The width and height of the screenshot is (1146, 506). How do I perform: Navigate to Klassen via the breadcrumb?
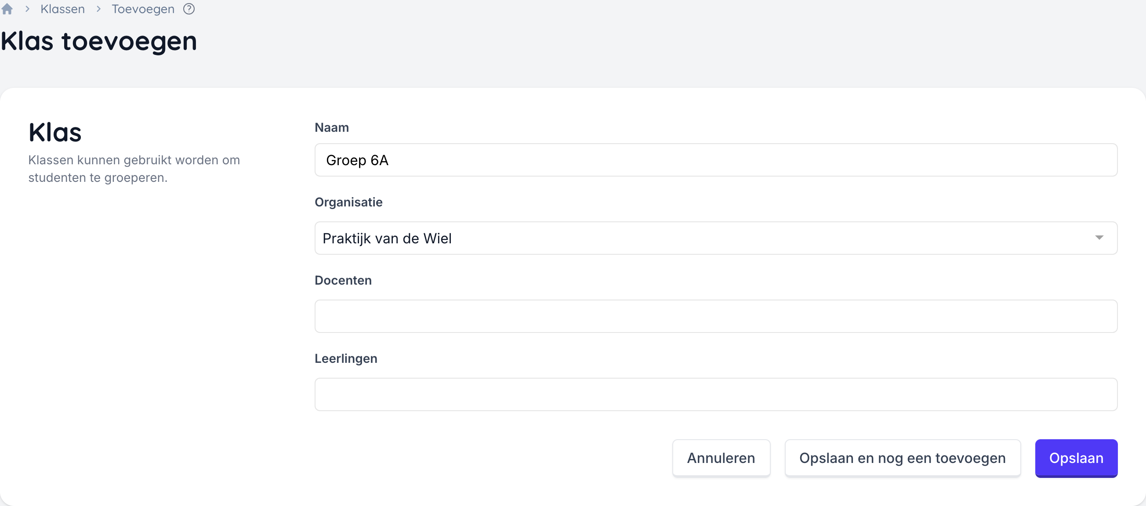click(62, 9)
